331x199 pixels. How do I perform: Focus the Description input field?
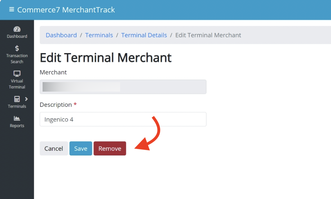[x=123, y=119]
